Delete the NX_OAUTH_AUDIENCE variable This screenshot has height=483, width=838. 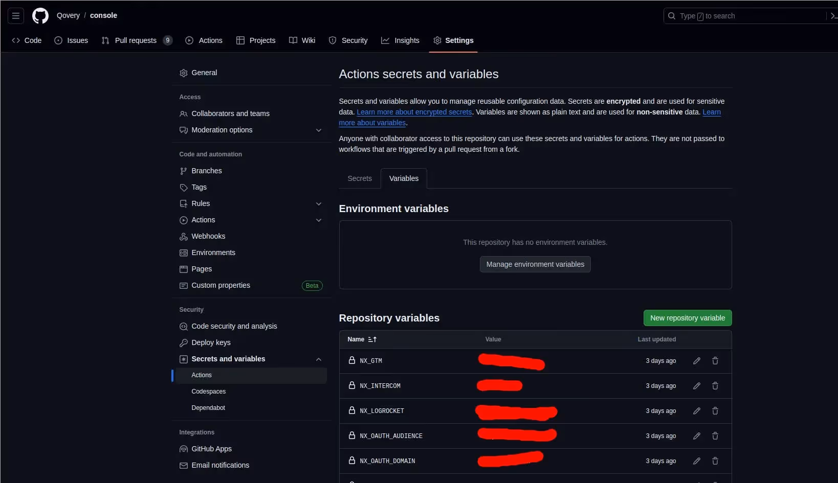coord(715,436)
